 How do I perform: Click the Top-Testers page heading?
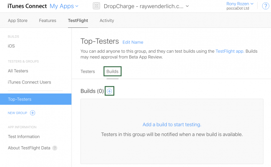click(x=100, y=41)
